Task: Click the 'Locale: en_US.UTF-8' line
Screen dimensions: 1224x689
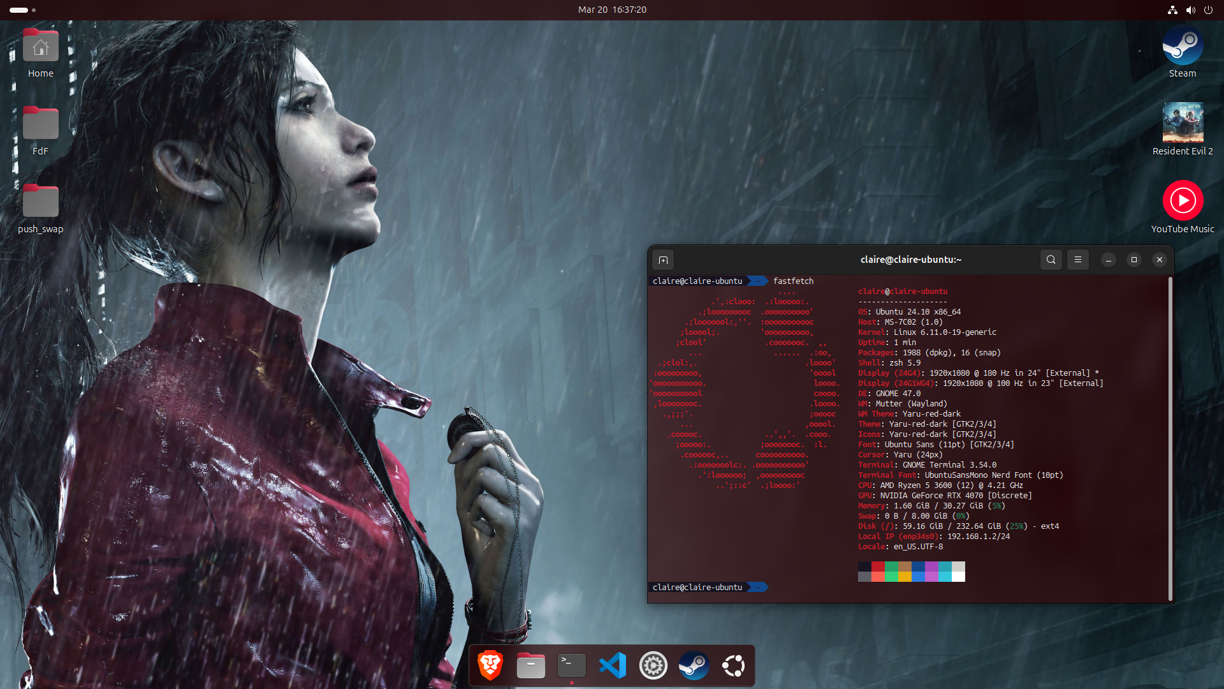Action: (900, 547)
